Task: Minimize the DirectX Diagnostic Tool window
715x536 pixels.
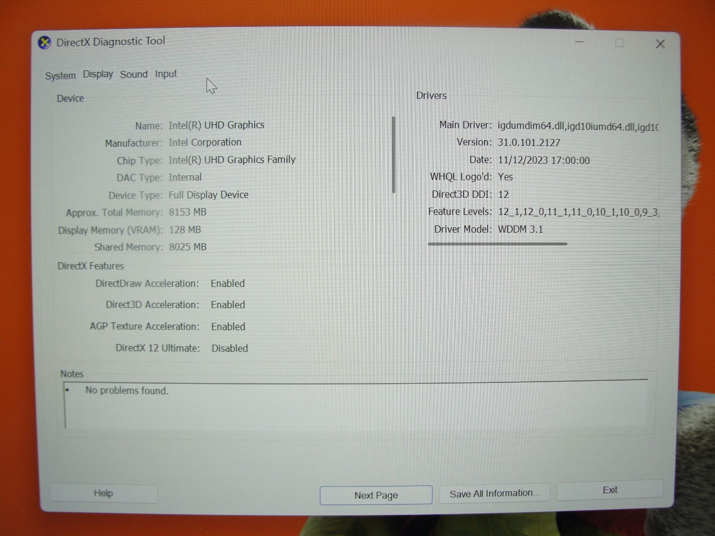Action: (x=580, y=42)
